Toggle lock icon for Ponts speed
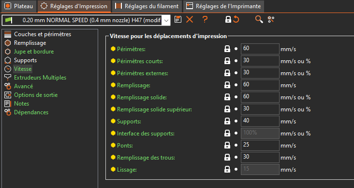The image size is (354, 188). click(227, 145)
